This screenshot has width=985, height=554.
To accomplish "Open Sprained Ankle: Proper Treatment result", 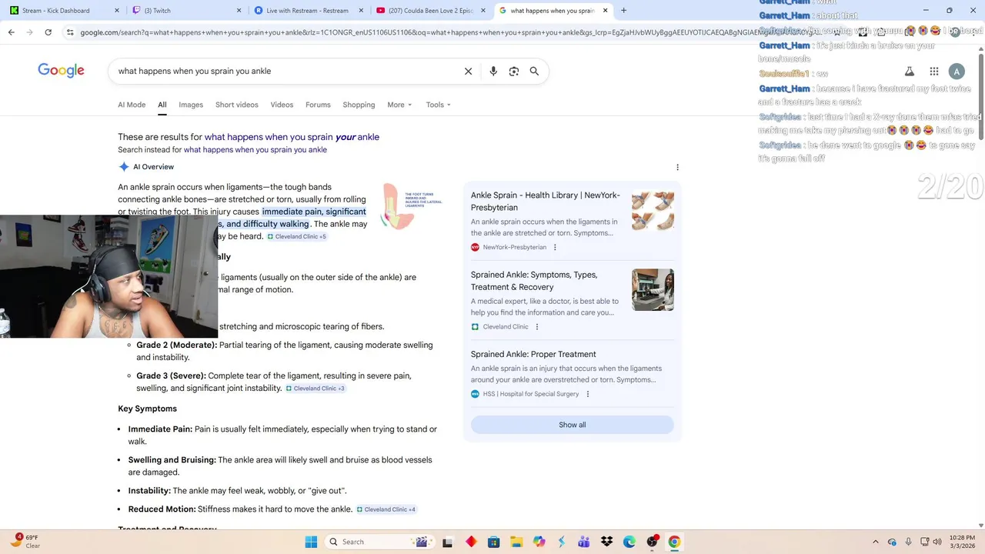I will (533, 354).
